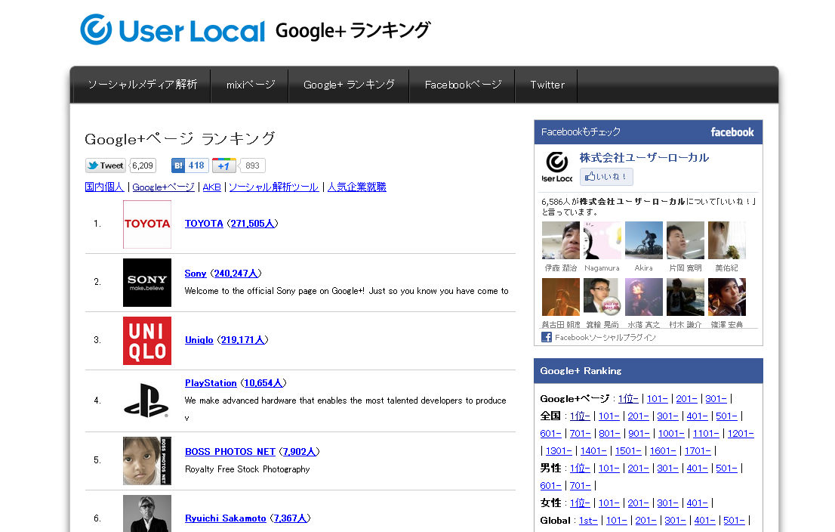
Task: Open Google+ページ 1位- ranking link
Action: pos(628,399)
